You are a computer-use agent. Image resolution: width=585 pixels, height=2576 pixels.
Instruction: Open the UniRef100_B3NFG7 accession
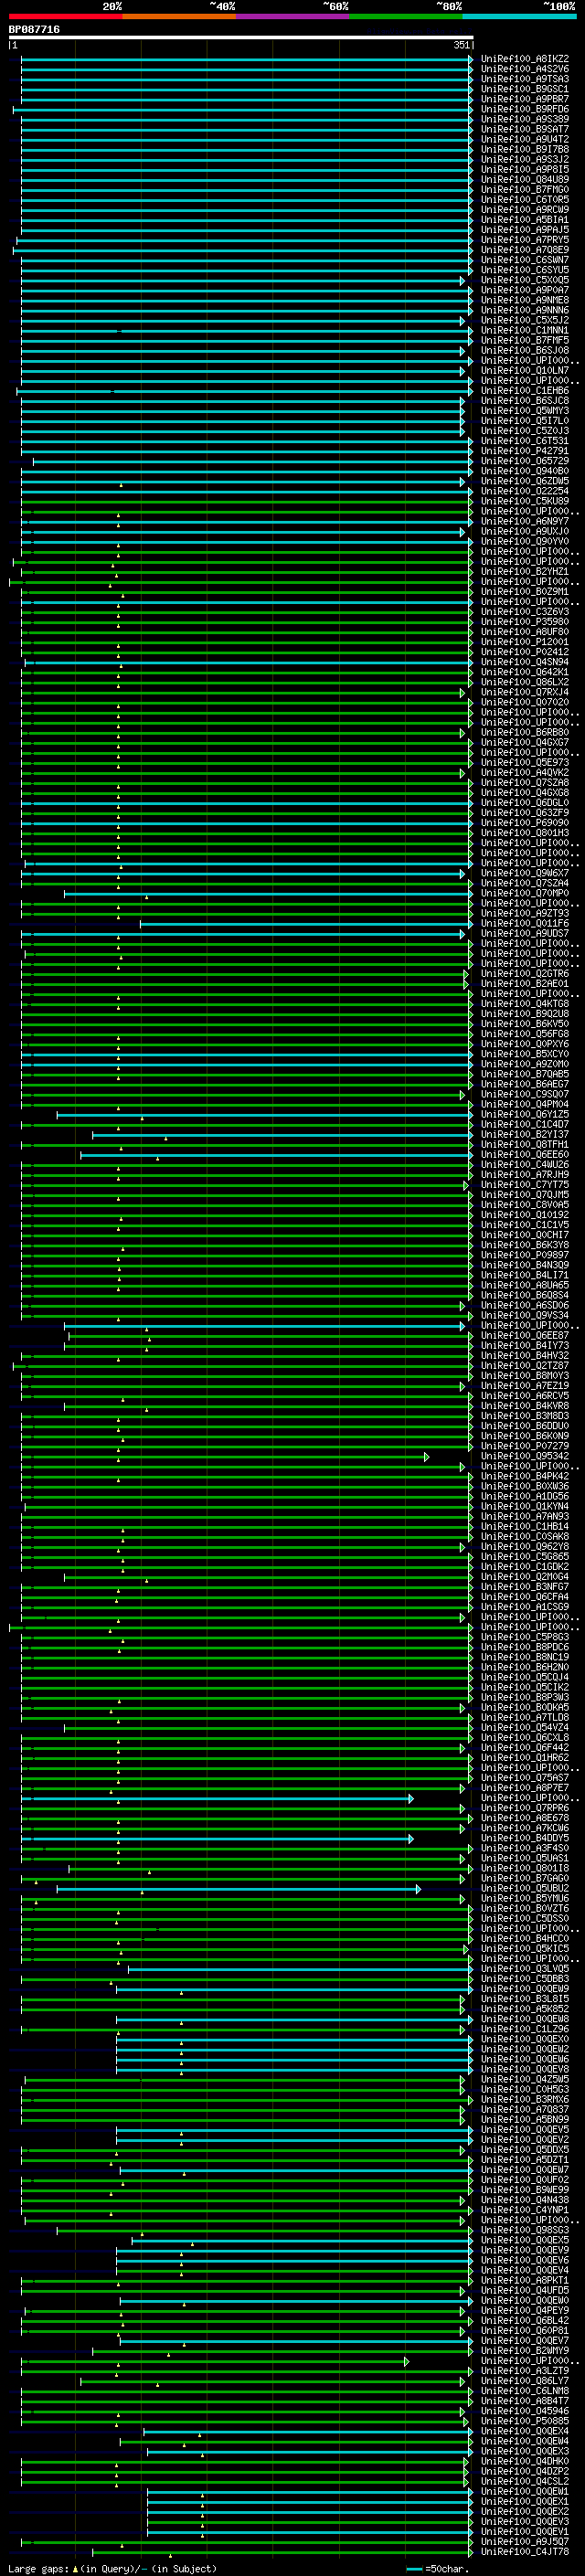[525, 1587]
